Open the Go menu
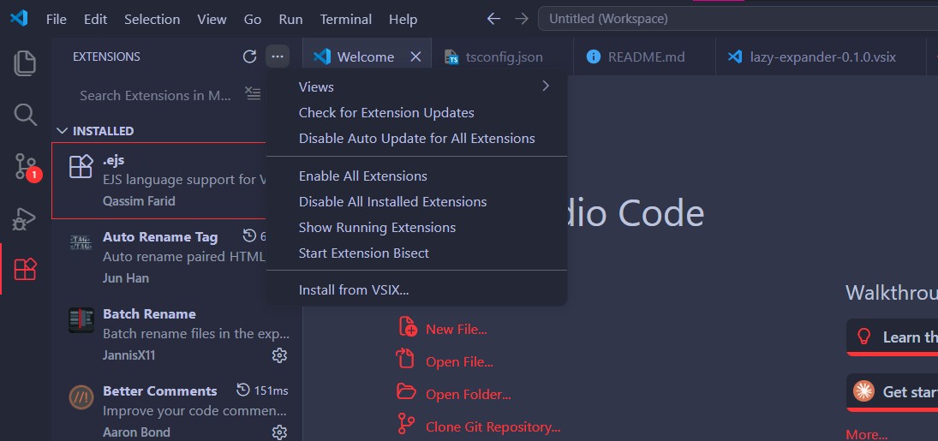938x441 pixels. coord(253,19)
